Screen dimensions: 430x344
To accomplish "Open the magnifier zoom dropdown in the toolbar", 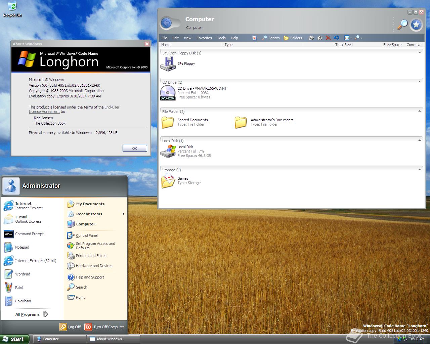I will click(358, 38).
